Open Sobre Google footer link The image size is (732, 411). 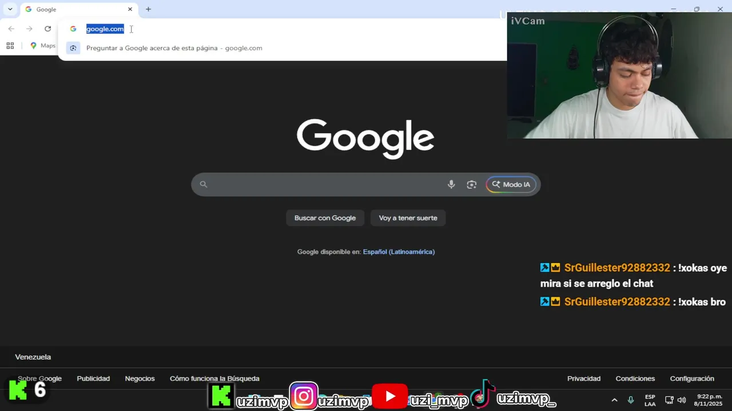tap(39, 378)
